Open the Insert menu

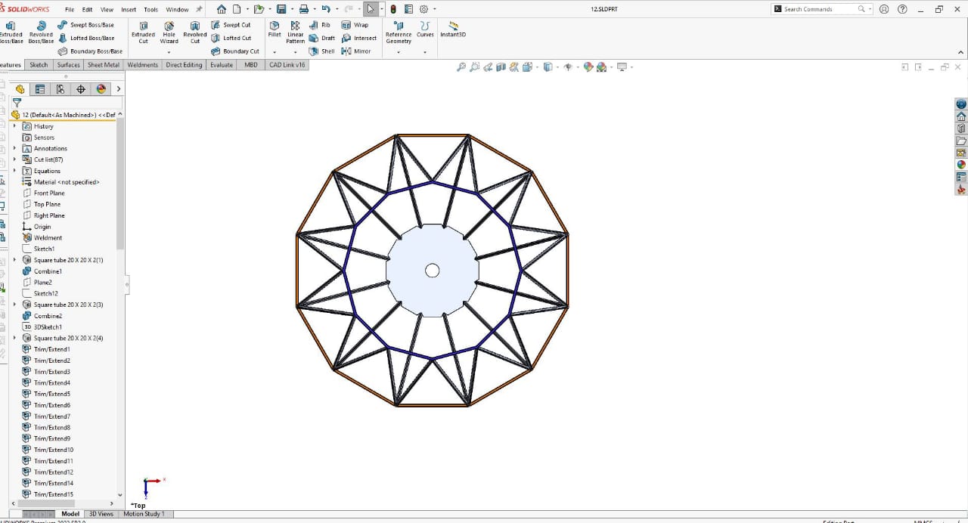pyautogui.click(x=129, y=10)
